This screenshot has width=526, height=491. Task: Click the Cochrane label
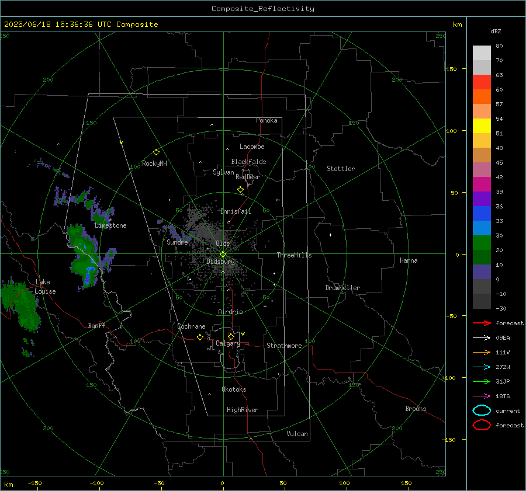pos(191,326)
